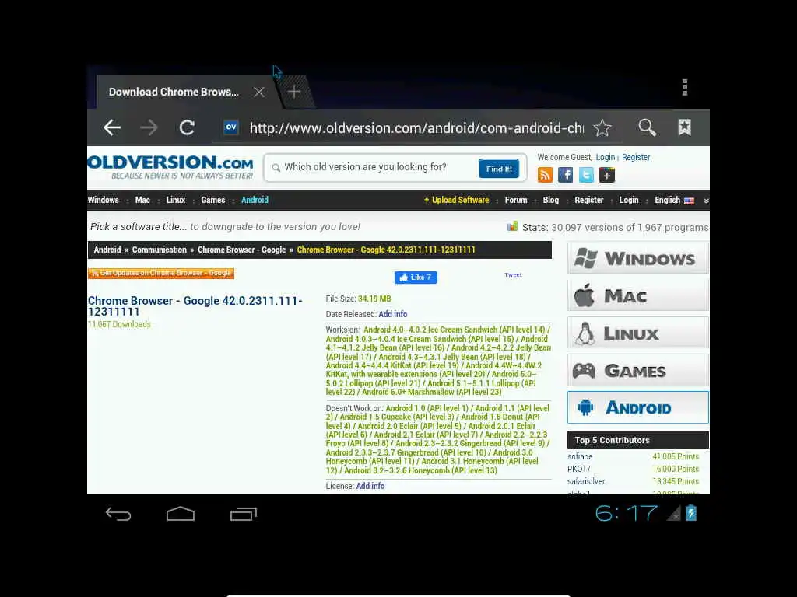Tap the OV site favicon in the address bar

(x=231, y=127)
